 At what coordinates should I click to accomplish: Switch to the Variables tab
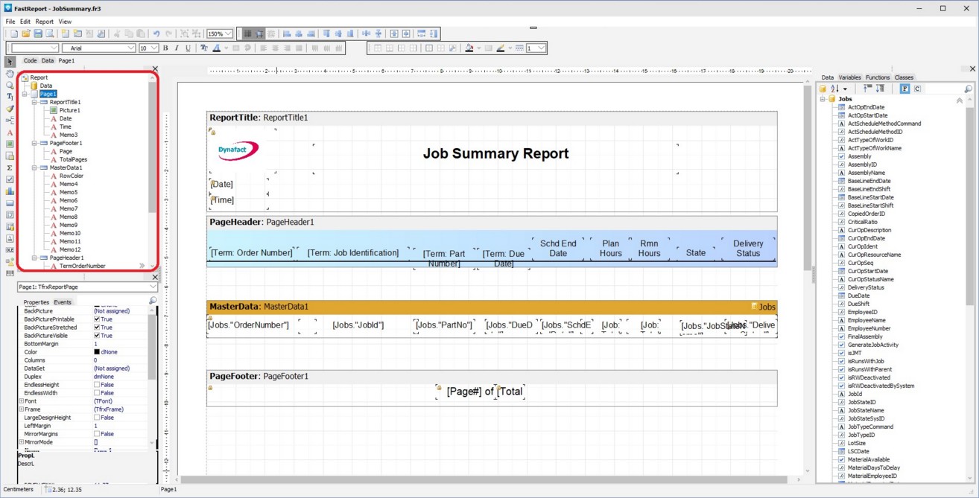(x=849, y=77)
